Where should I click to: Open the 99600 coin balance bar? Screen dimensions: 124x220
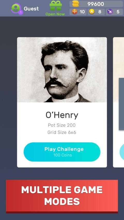click(96, 4)
